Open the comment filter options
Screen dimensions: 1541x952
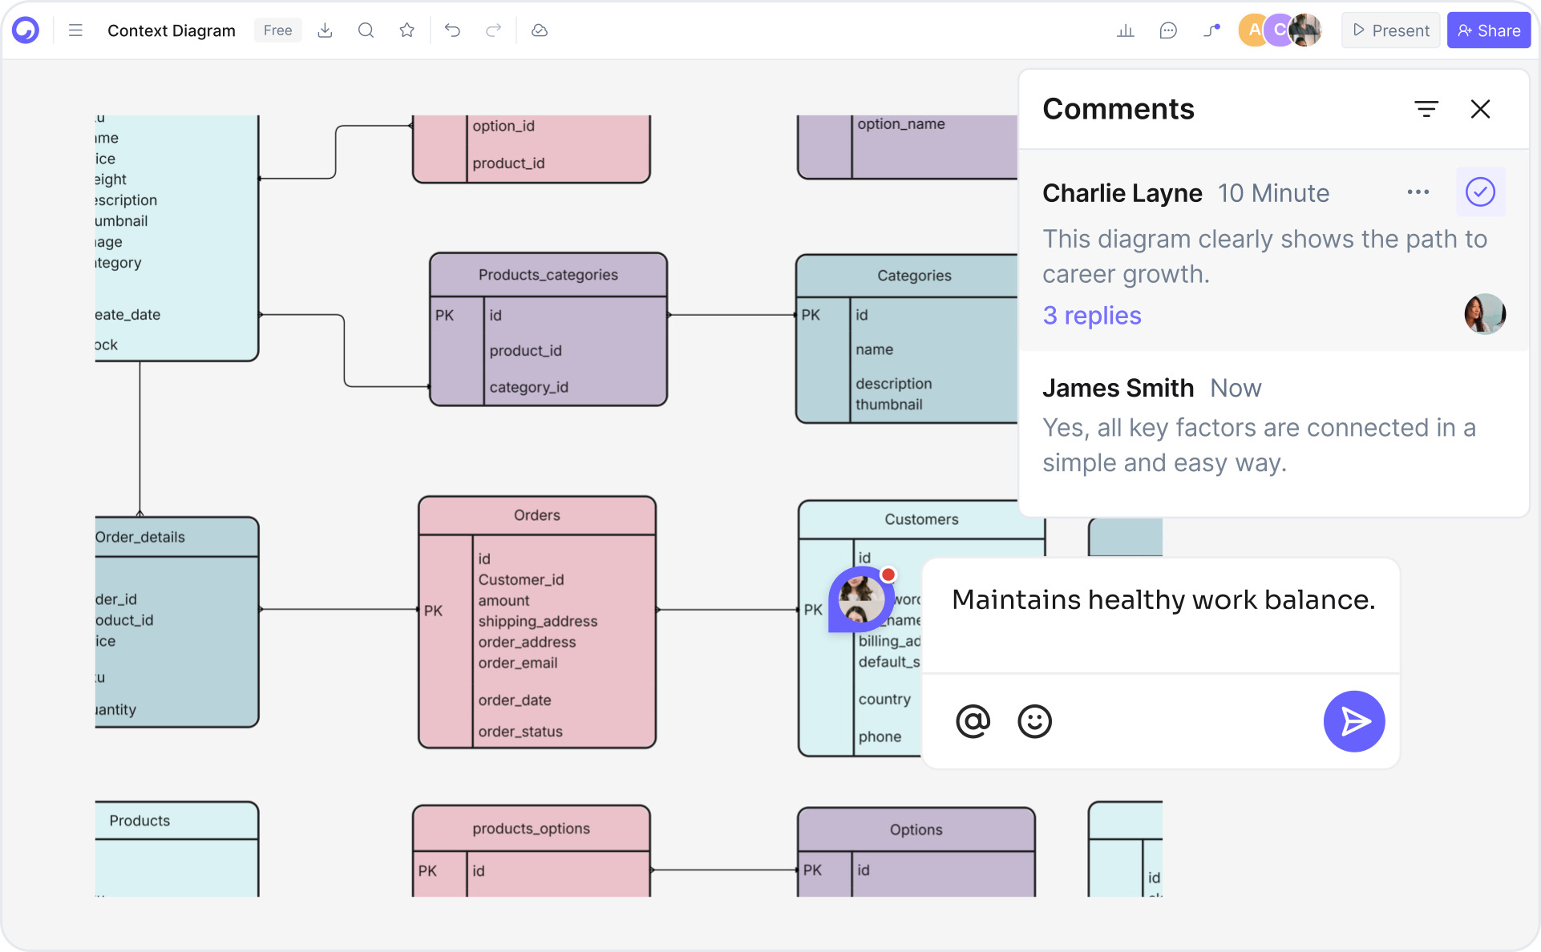(1427, 108)
